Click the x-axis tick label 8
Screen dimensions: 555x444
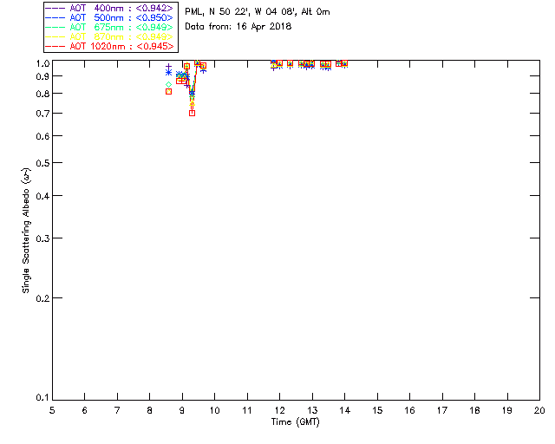(150, 410)
